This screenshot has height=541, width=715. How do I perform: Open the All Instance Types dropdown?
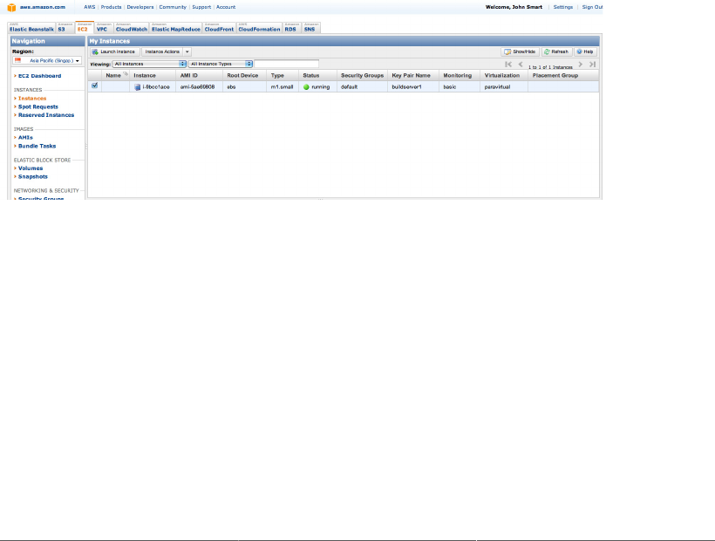click(221, 64)
